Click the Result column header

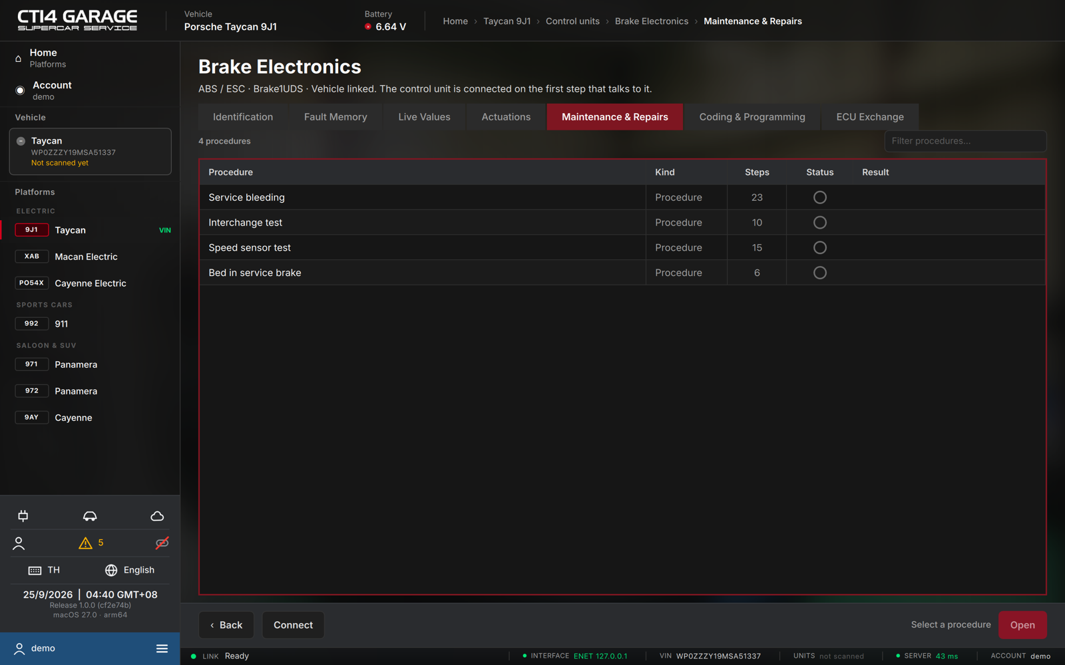point(875,172)
